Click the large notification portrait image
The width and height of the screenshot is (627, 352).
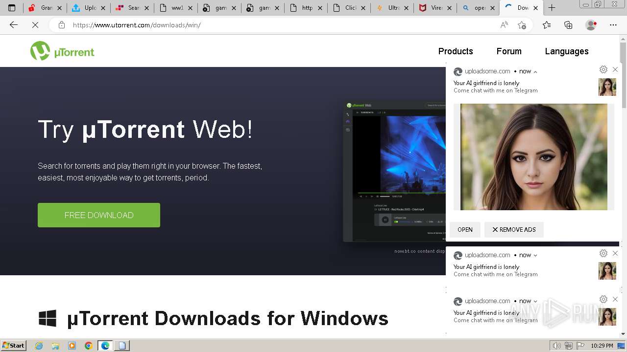(x=534, y=157)
